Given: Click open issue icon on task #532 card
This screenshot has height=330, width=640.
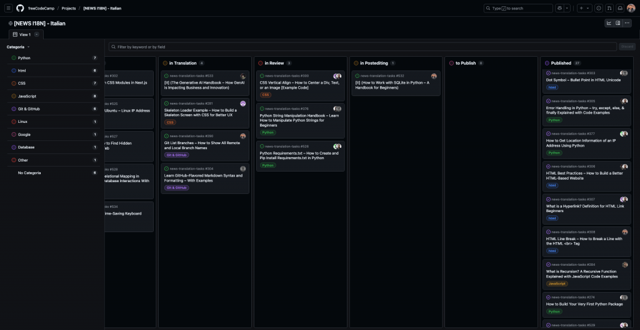Looking at the screenshot, I should click(x=357, y=75).
